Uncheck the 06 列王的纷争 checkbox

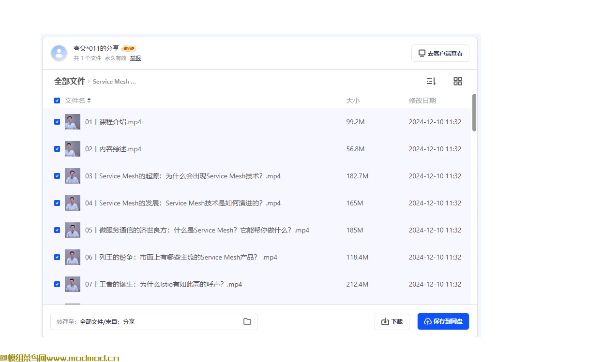tap(57, 257)
